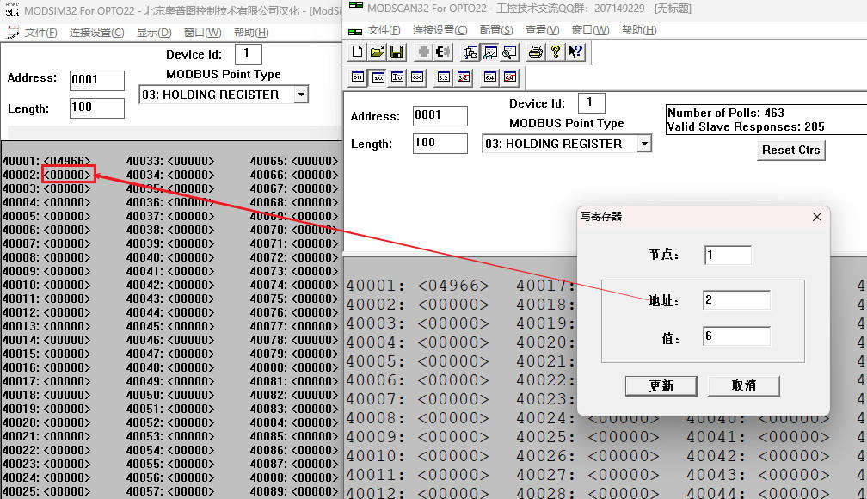Open the 配置(S) menu in ModScan
This screenshot has height=499, width=867.
(496, 30)
